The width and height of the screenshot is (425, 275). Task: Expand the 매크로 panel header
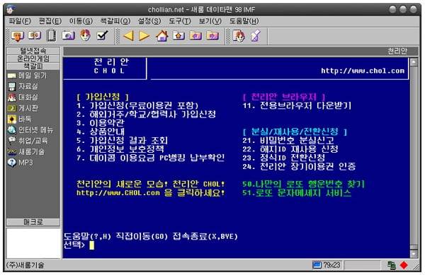pyautogui.click(x=33, y=222)
